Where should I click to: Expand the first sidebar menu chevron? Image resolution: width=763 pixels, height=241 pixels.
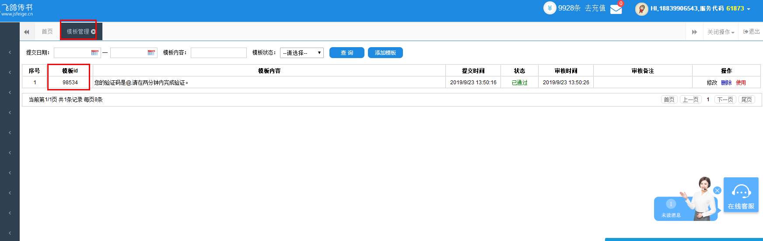pos(10,52)
